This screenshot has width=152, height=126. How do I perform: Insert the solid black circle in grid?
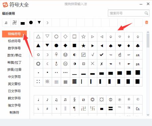(56, 46)
